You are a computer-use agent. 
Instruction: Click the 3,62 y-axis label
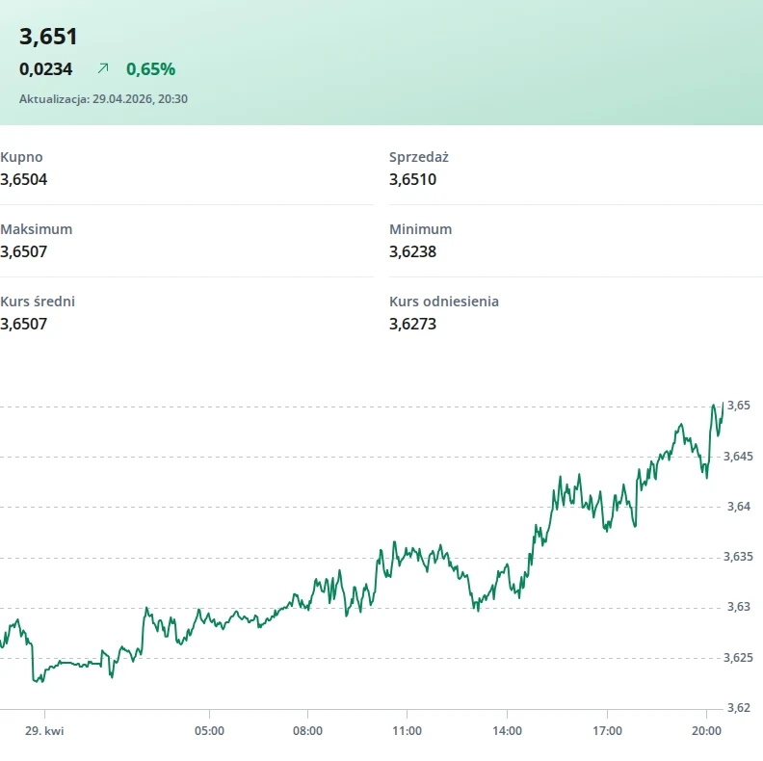click(x=739, y=708)
